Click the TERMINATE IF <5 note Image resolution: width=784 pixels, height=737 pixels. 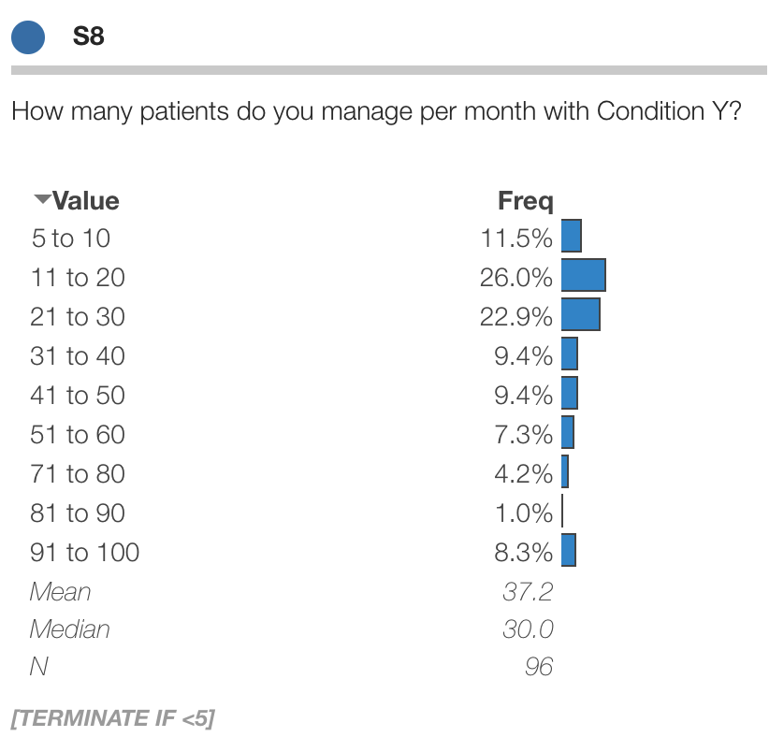112,718
